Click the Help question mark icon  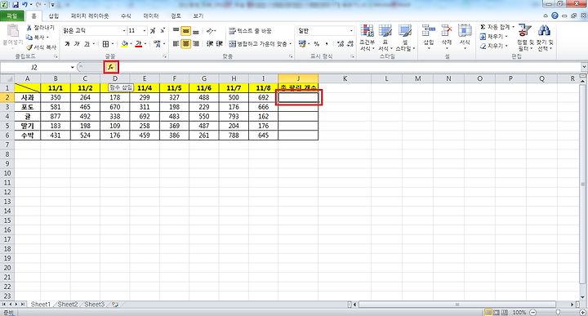[555, 16]
